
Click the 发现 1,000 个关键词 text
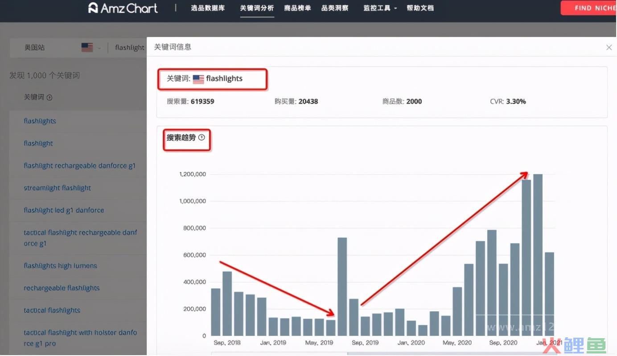[45, 75]
